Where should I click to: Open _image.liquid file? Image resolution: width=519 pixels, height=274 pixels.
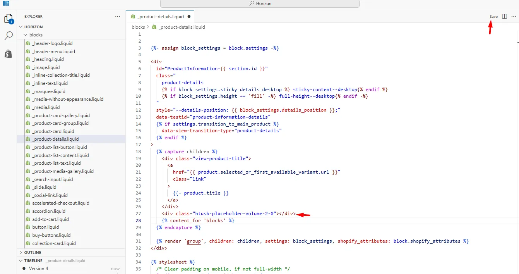(x=46, y=67)
